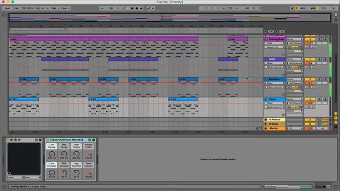Image resolution: width=340 pixels, height=191 pixels.
Task: Open the 1 Bar quantization menu
Action: click(65, 8)
